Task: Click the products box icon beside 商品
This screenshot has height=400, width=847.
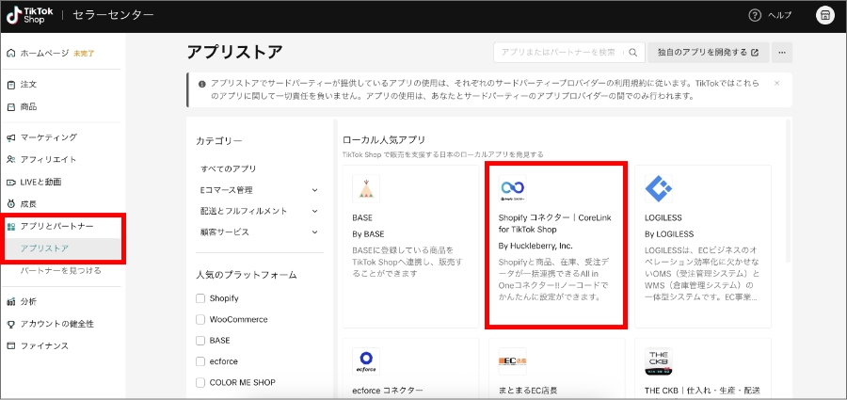Action: (10, 107)
